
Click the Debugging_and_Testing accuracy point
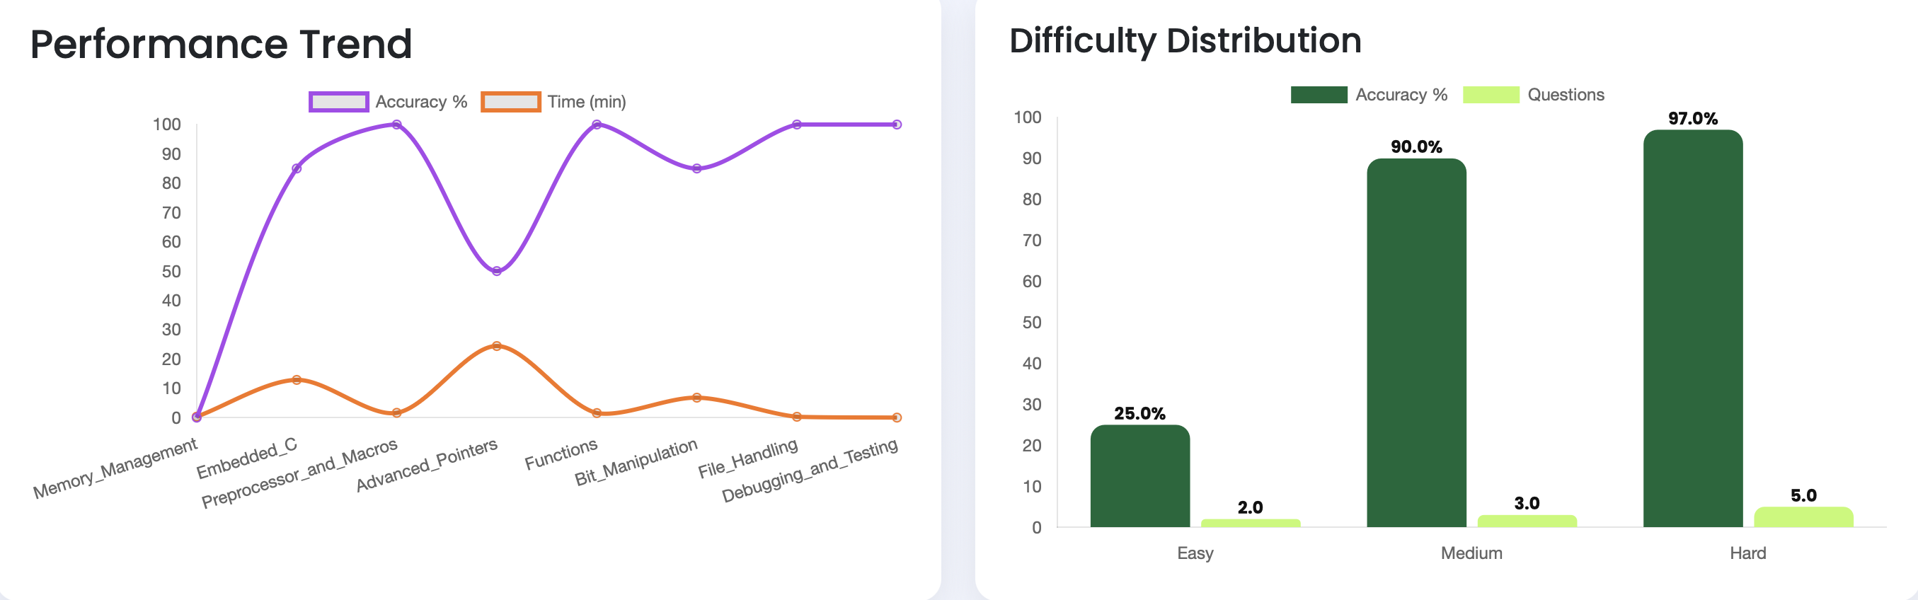tap(897, 125)
